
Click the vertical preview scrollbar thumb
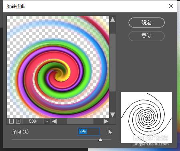112,63
